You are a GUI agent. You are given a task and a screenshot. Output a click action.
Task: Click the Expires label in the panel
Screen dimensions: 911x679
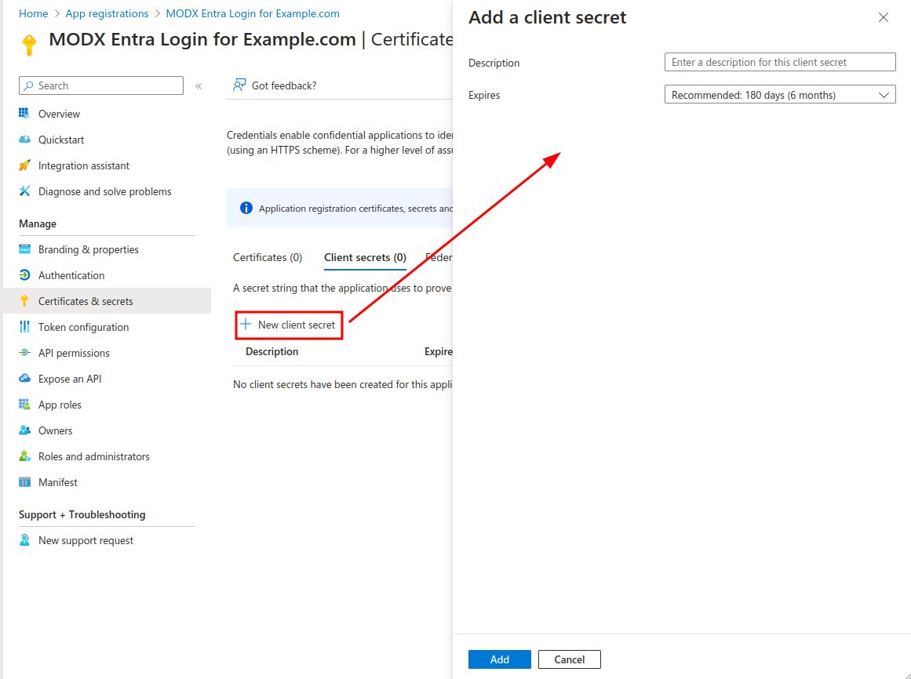tap(484, 95)
